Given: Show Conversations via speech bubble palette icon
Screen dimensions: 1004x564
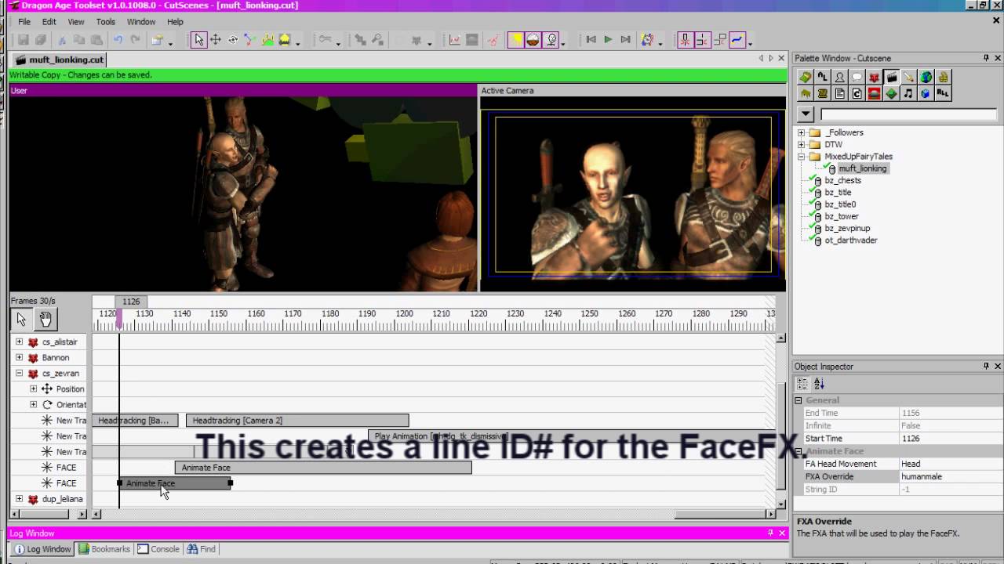Looking at the screenshot, I should click(x=857, y=77).
